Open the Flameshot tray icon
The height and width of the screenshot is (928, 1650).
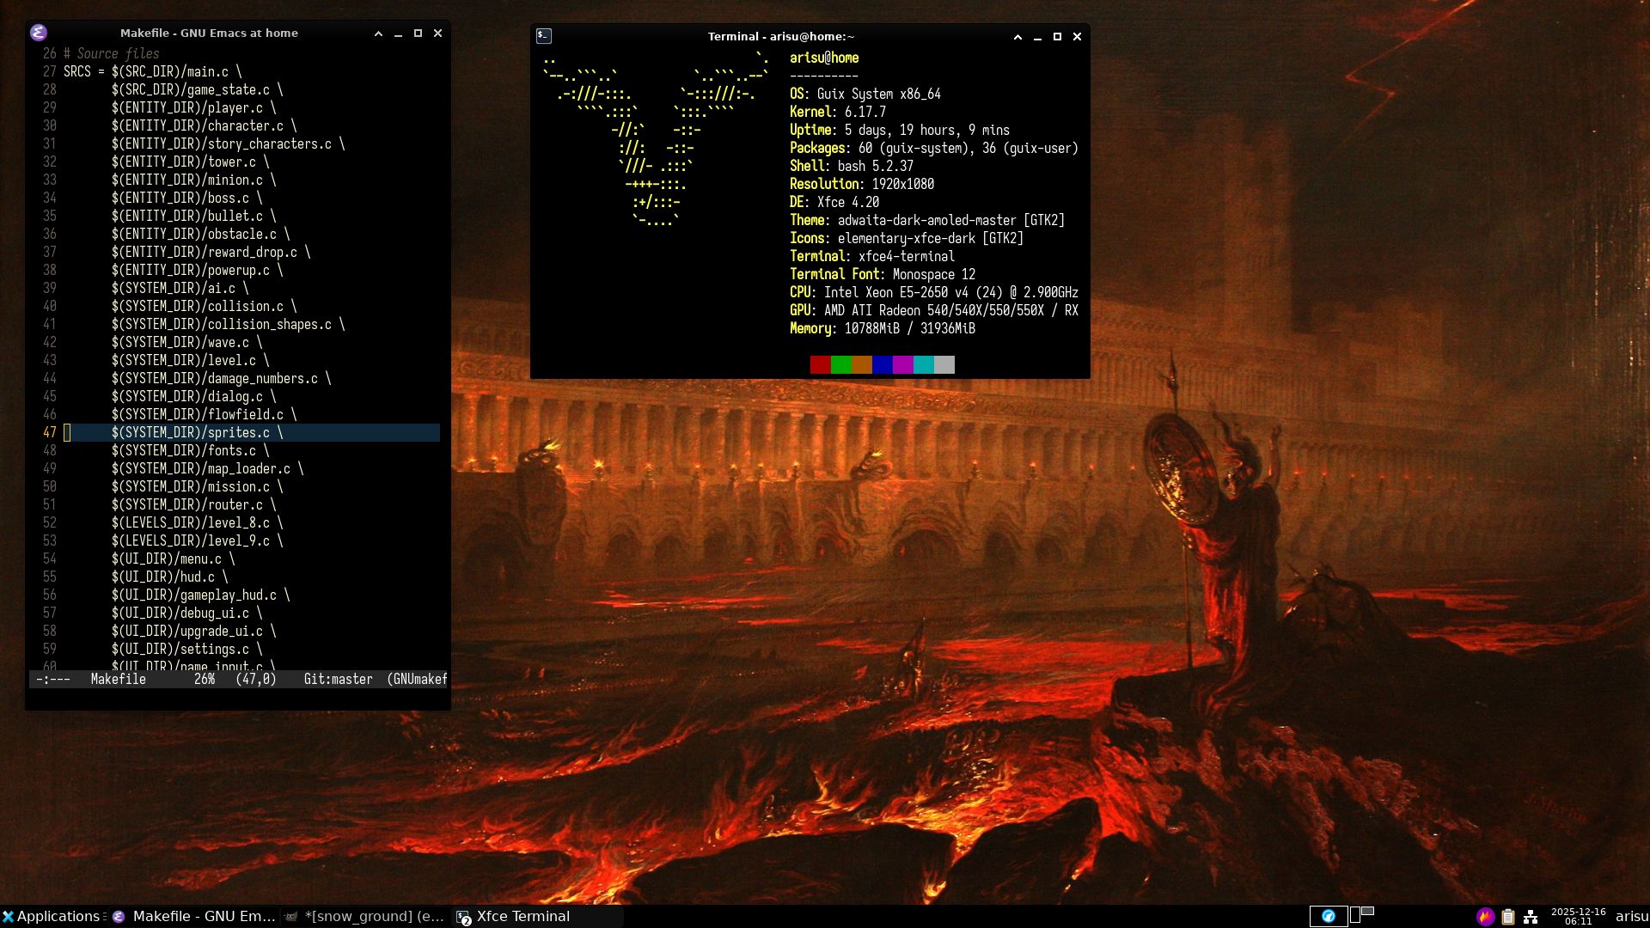[x=1485, y=916]
